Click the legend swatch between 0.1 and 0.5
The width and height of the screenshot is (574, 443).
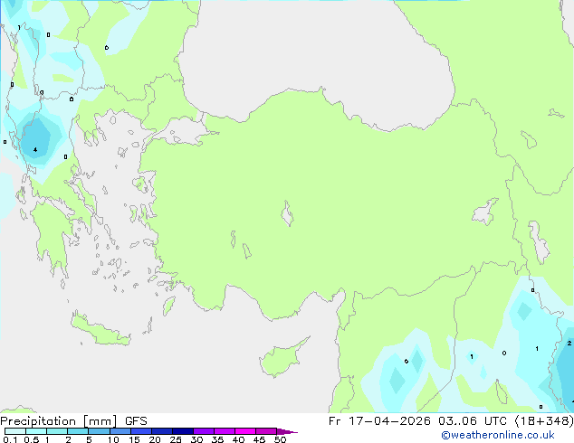pyautogui.click(x=15, y=431)
